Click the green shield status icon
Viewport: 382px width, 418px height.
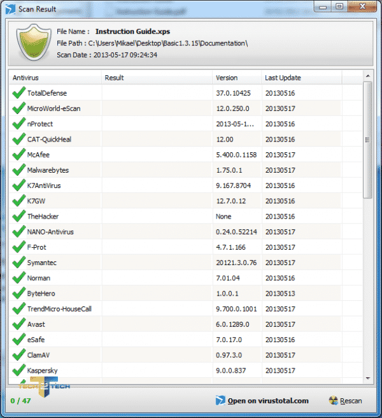(x=34, y=42)
